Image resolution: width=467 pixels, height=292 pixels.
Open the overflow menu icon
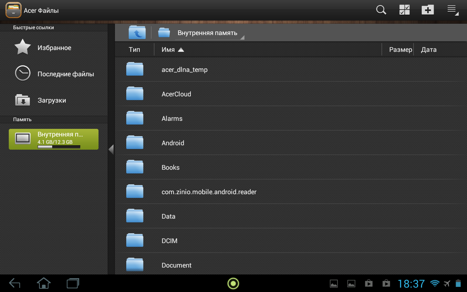452,10
